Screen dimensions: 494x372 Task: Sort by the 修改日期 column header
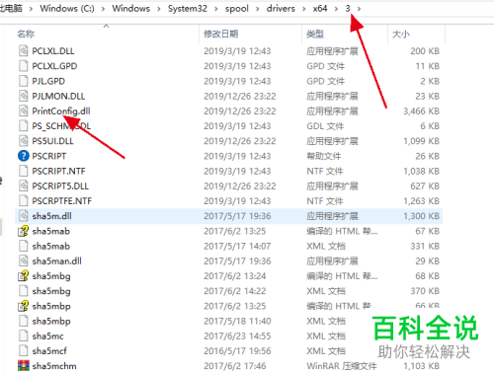pos(221,34)
